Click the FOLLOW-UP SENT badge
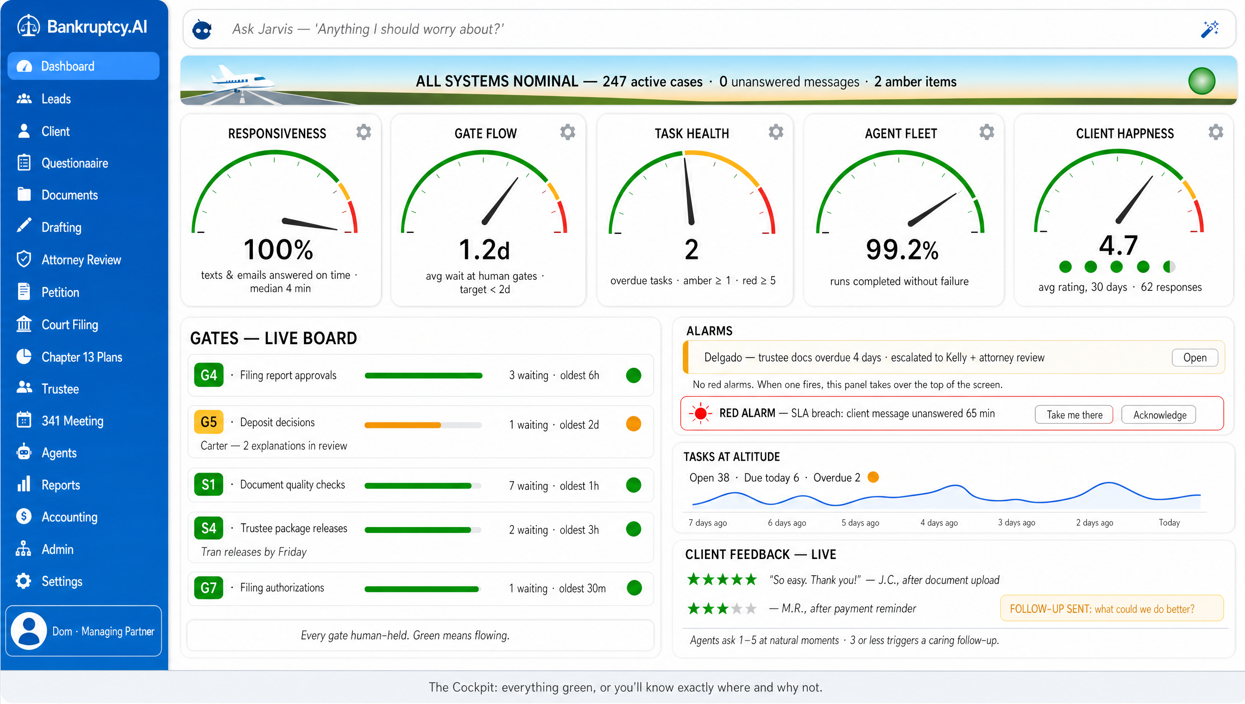 tap(1112, 608)
